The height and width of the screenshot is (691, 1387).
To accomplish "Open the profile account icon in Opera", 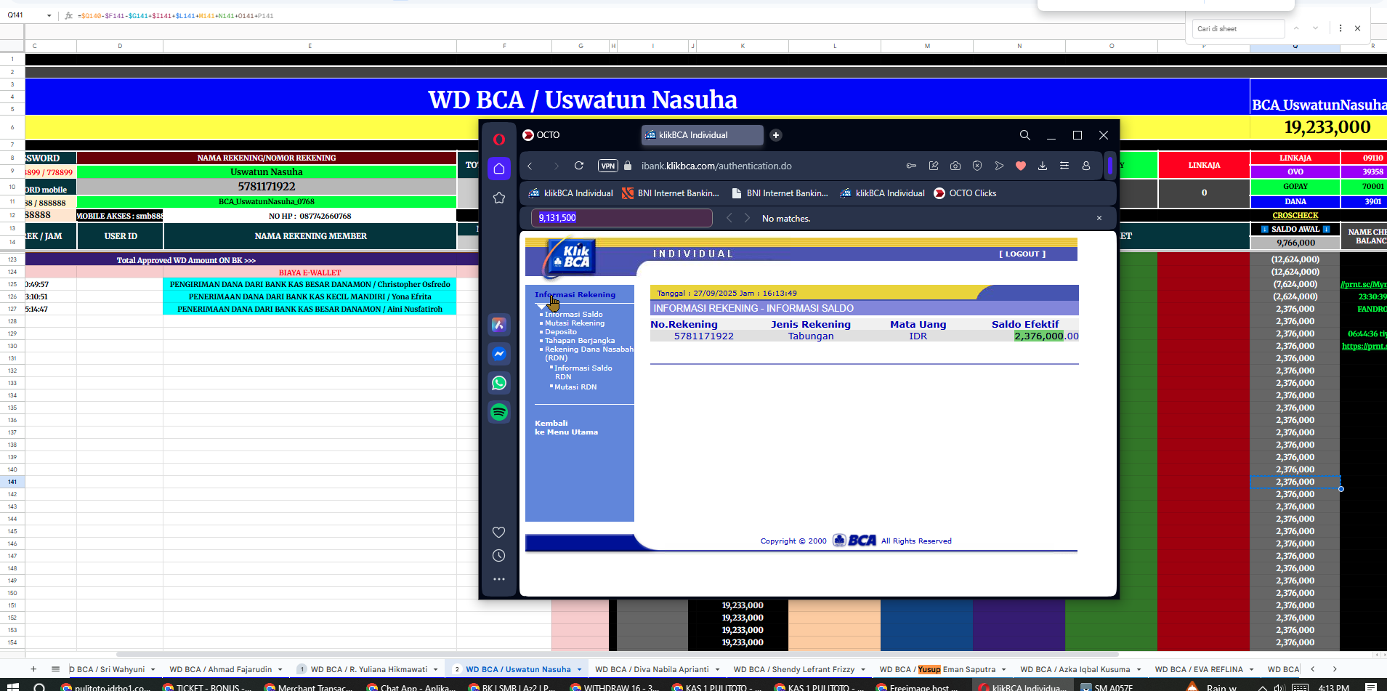I will [1086, 166].
